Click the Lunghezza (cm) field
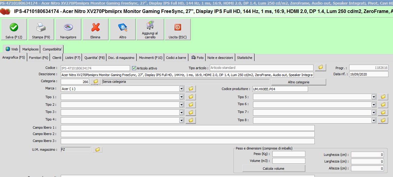 coord(367,155)
